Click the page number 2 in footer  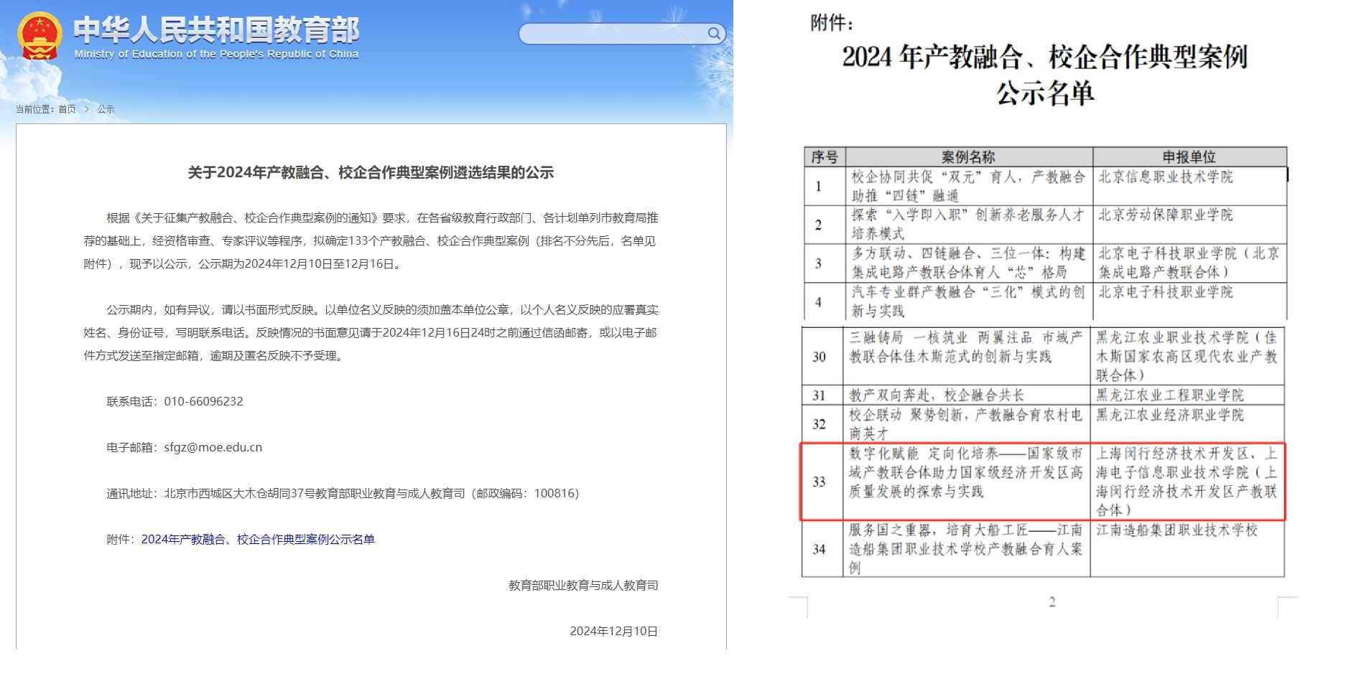(x=1052, y=602)
